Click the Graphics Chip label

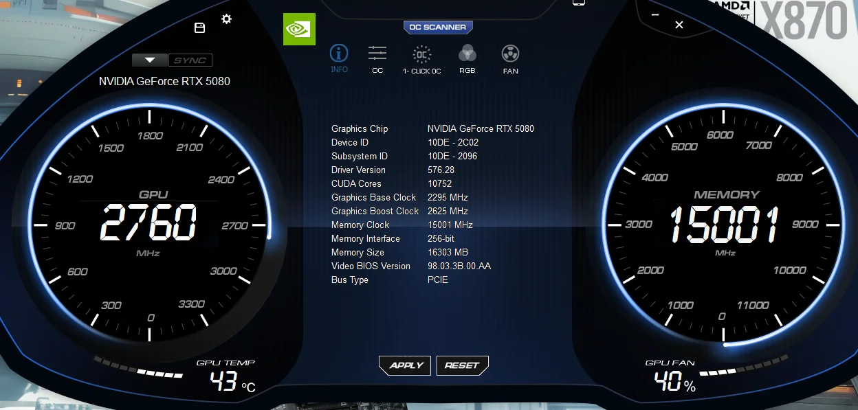(360, 129)
